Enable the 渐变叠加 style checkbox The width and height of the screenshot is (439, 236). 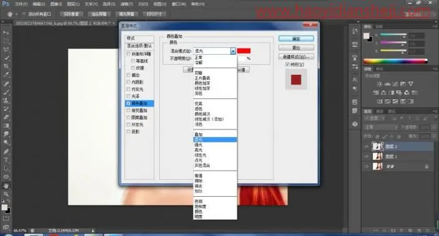128,110
